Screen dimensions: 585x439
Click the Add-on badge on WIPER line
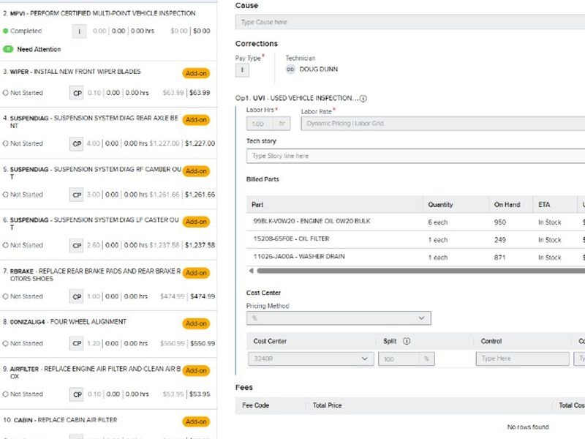point(196,73)
